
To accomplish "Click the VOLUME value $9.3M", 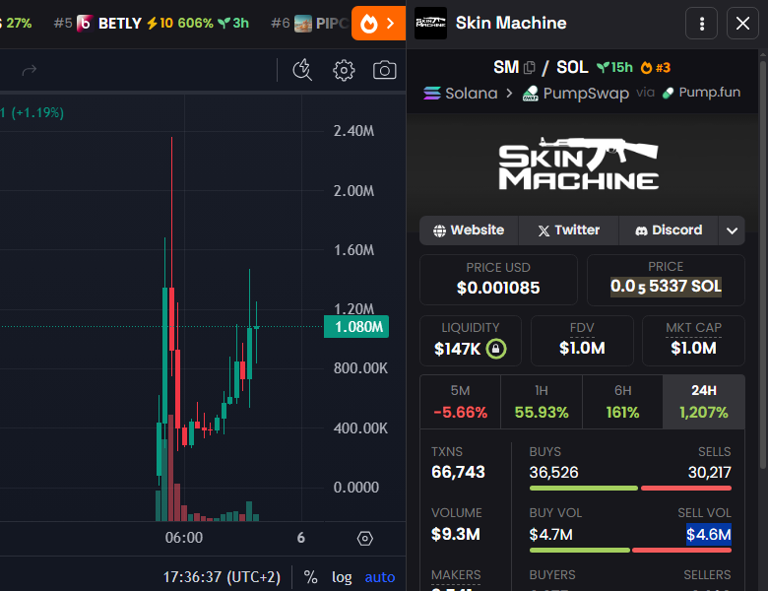I will (456, 534).
